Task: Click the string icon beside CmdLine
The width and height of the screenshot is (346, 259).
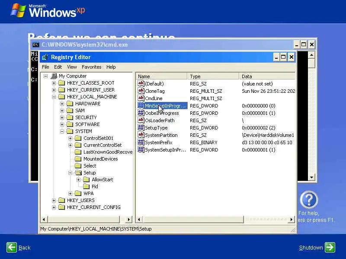Action: 141,98
